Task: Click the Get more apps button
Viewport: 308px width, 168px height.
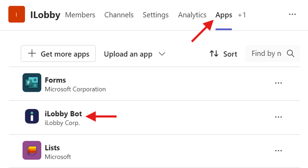Action: tap(58, 54)
